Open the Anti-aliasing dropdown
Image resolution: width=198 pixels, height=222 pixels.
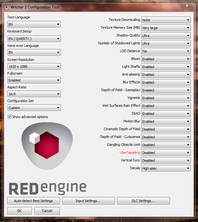(166, 75)
